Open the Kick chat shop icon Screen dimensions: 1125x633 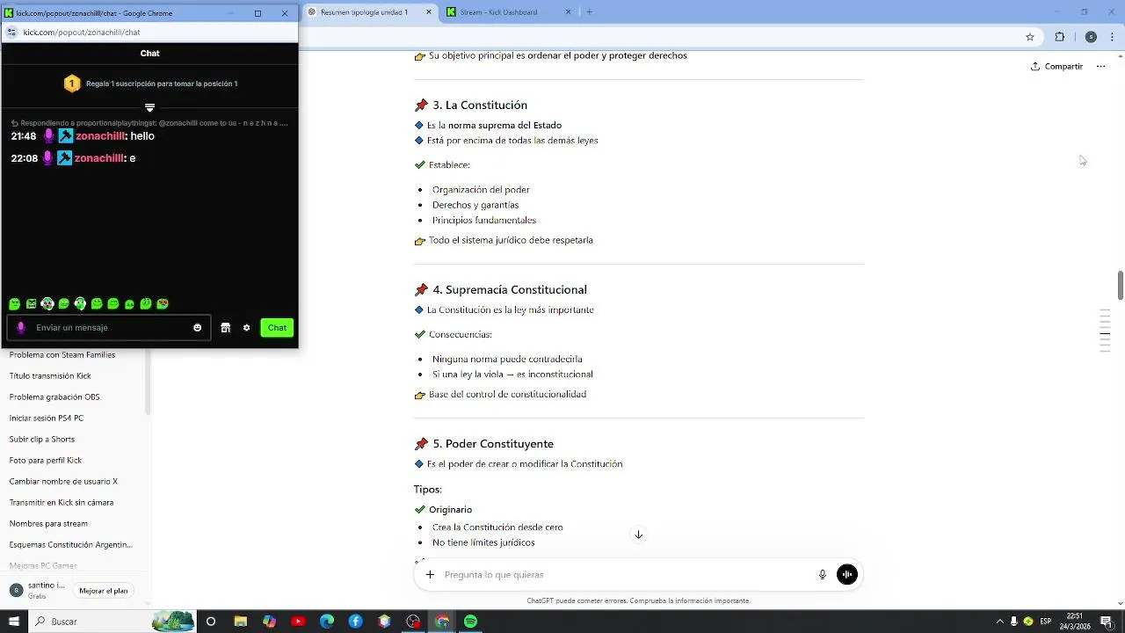[x=225, y=328]
